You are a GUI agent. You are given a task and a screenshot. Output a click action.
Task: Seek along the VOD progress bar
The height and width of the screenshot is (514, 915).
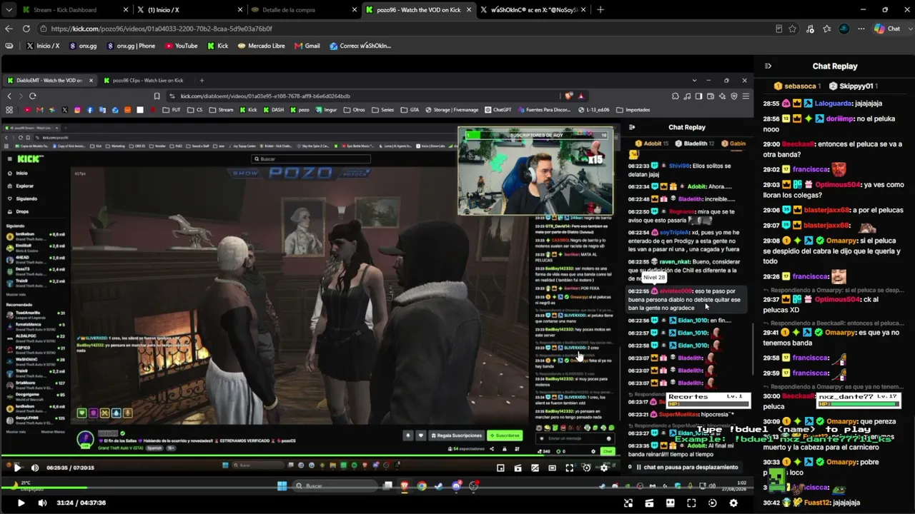(379, 488)
